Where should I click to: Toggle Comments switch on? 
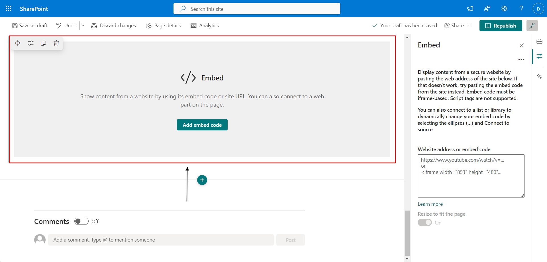pyautogui.click(x=81, y=221)
